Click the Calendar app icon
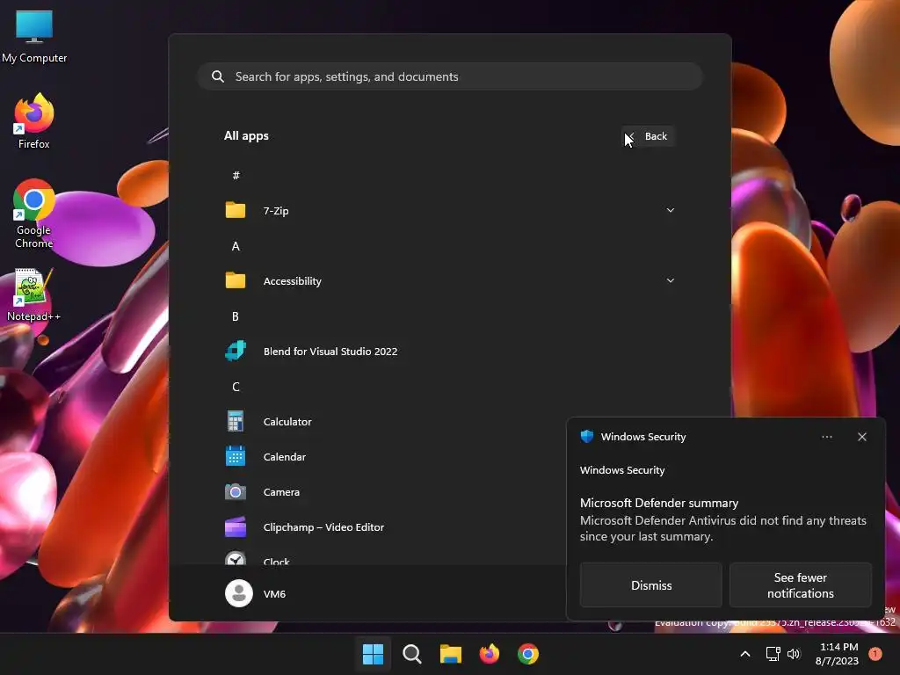The image size is (900, 675). point(236,456)
